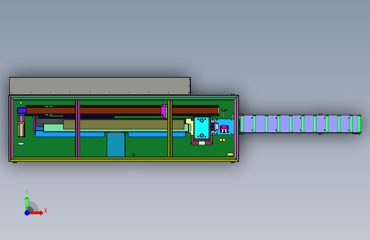
Task: Click the green Y axis arrow of triad
Action: (27, 203)
